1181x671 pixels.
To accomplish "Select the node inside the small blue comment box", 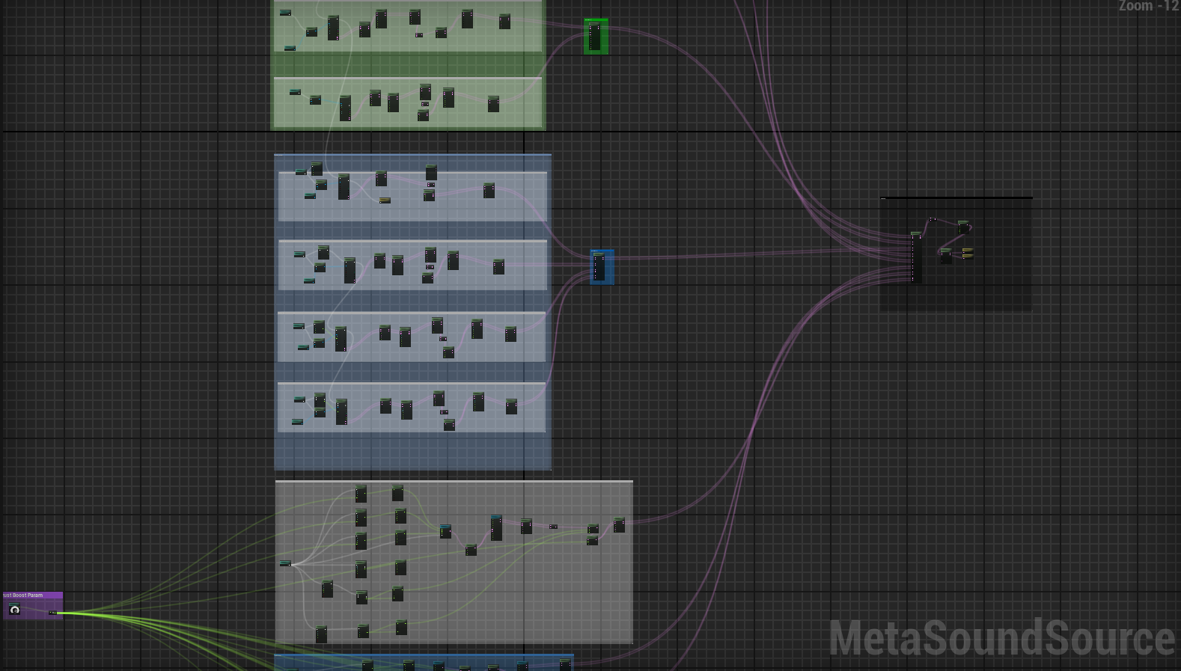I will (x=599, y=267).
